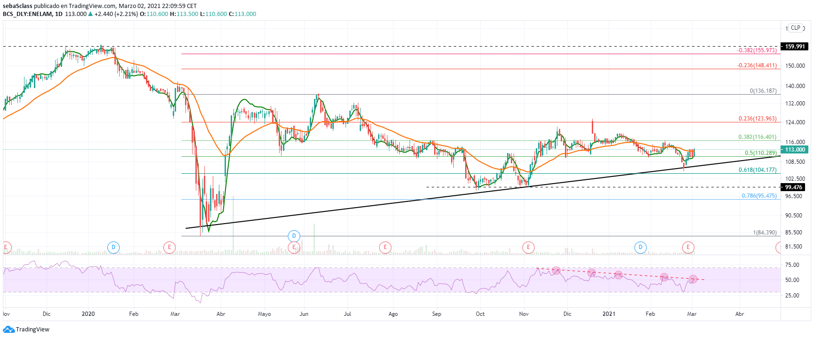Click Fibonacci label 0(136.187)
Screen dimensions: 814x338
(763, 91)
